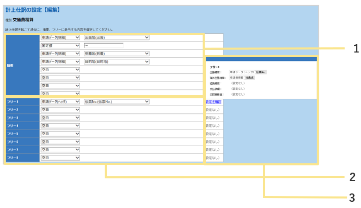Screen dimensions: 361x208
Task: Click the fixed value text field containing ～
Action: 103,46
